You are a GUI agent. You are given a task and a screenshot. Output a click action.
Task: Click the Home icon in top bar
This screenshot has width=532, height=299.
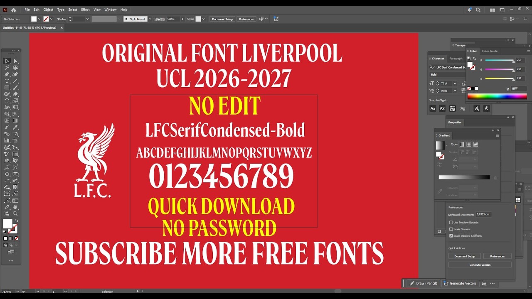click(14, 10)
